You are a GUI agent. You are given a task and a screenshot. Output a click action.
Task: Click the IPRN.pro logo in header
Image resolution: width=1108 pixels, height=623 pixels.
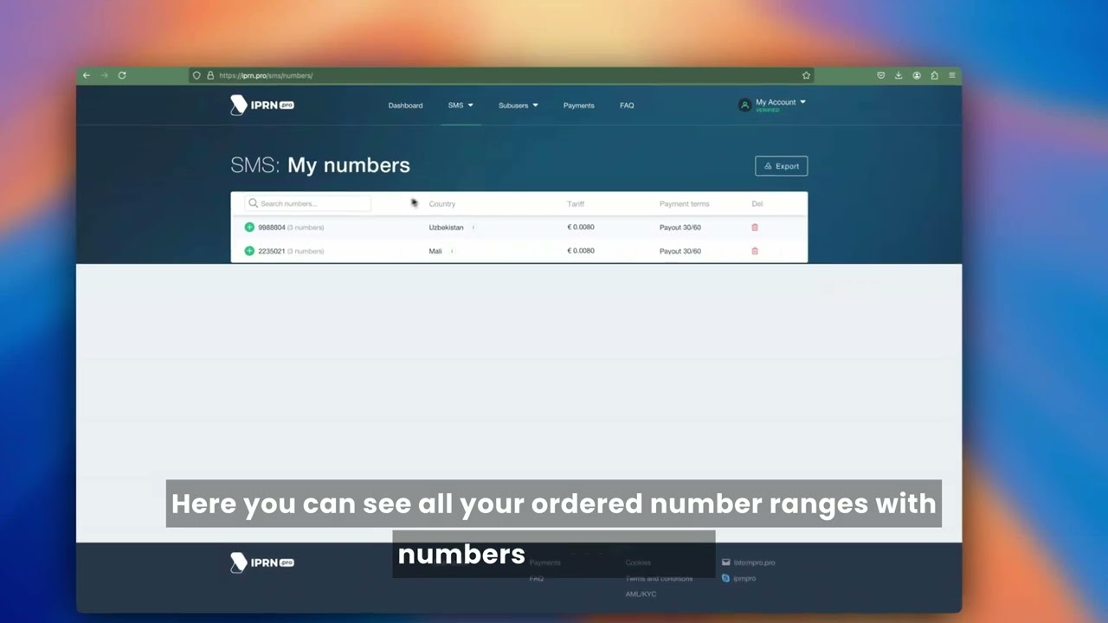[262, 105]
